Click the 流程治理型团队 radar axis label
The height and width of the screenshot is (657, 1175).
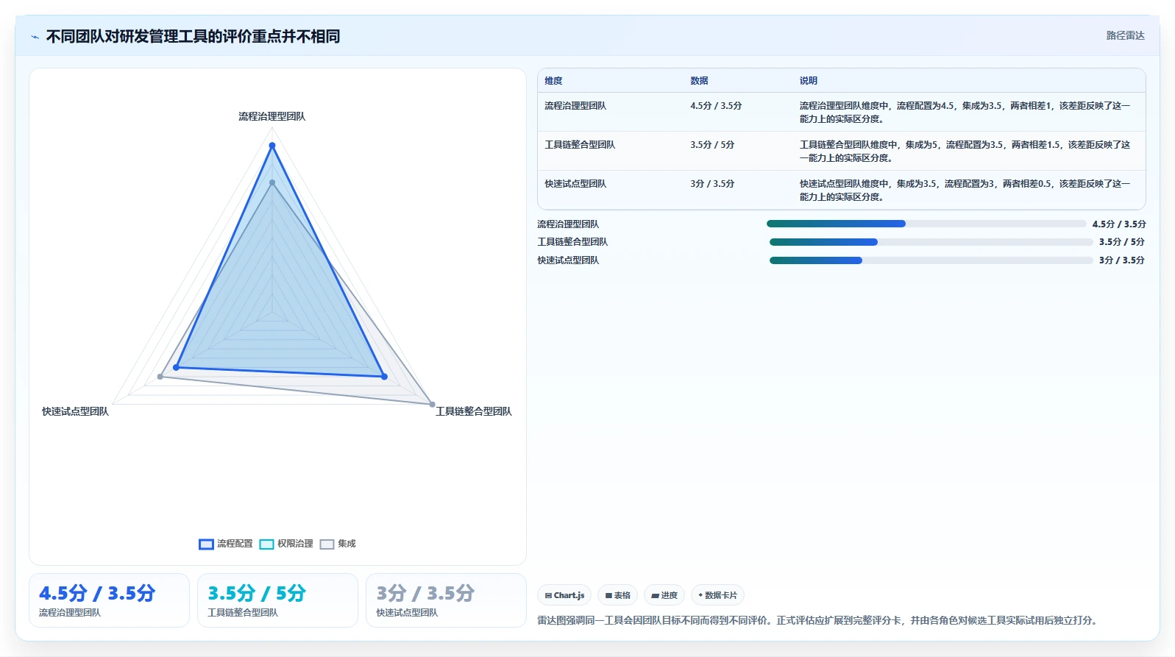pos(271,116)
